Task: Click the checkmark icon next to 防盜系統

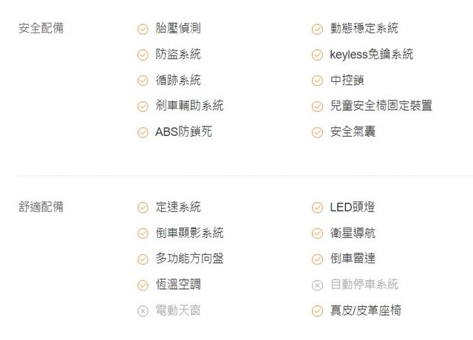Action: pyautogui.click(x=143, y=55)
